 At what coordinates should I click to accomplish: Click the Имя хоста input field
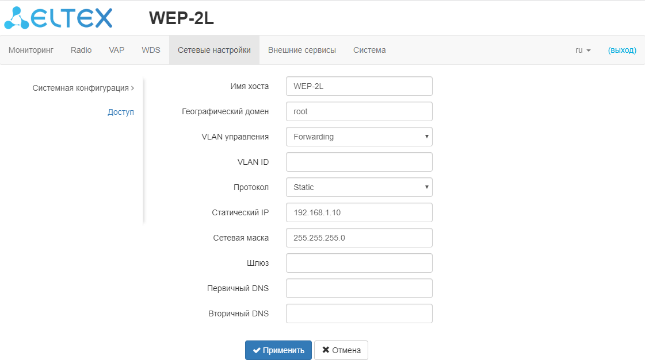point(359,86)
